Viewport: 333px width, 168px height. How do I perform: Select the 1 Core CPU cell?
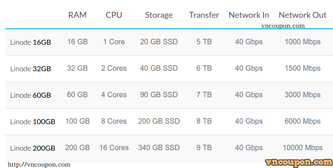[114, 42]
